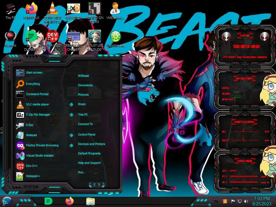Open the Network desktop icon
Screen dimensions: 276x207
(x=11, y=39)
